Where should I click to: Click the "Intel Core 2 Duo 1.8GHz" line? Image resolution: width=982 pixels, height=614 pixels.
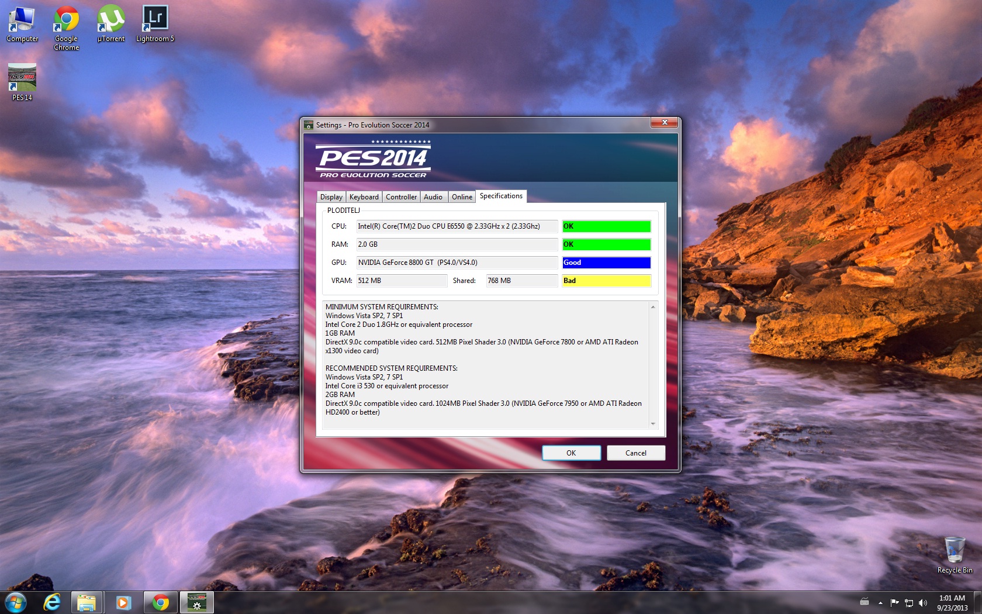399,325
